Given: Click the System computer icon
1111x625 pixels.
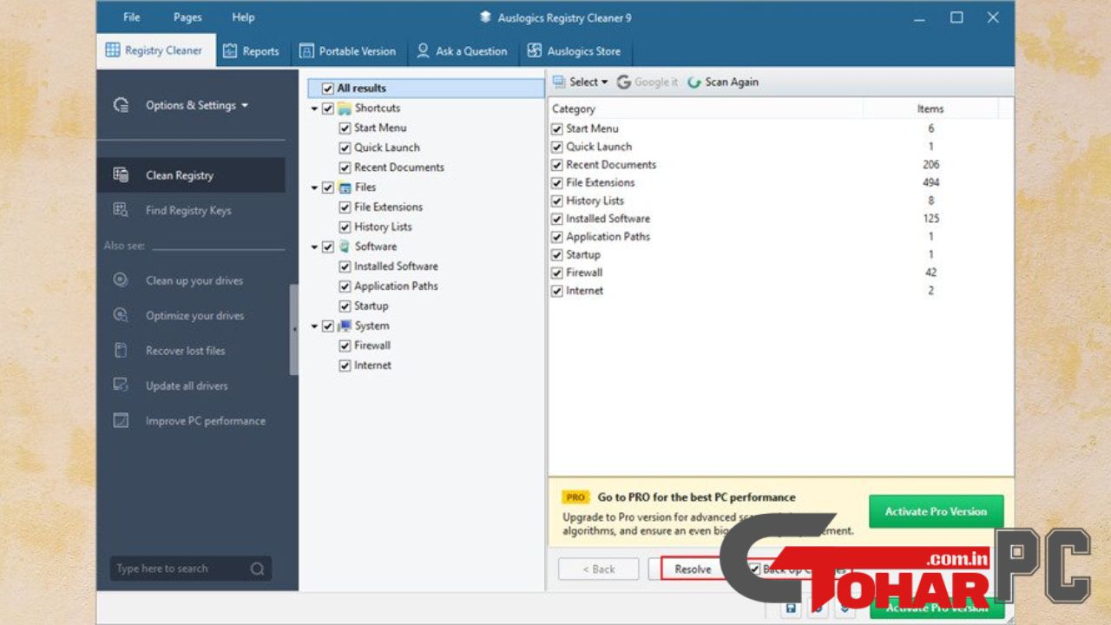Looking at the screenshot, I should [x=344, y=326].
